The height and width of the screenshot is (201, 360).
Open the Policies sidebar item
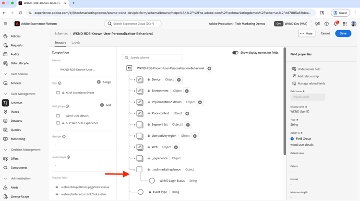[15, 36]
